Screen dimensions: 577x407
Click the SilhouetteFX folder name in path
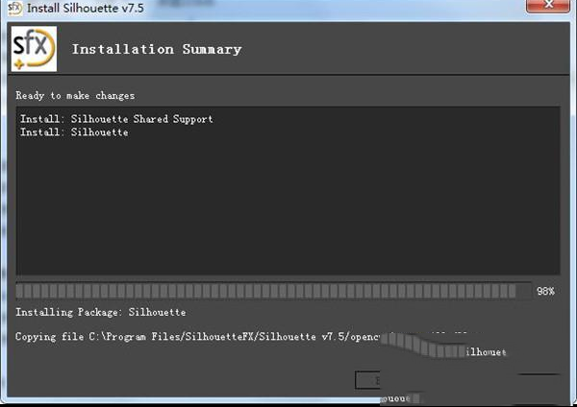click(194, 337)
